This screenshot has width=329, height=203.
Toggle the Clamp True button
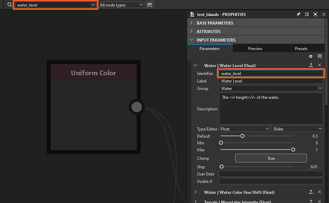coord(271,158)
